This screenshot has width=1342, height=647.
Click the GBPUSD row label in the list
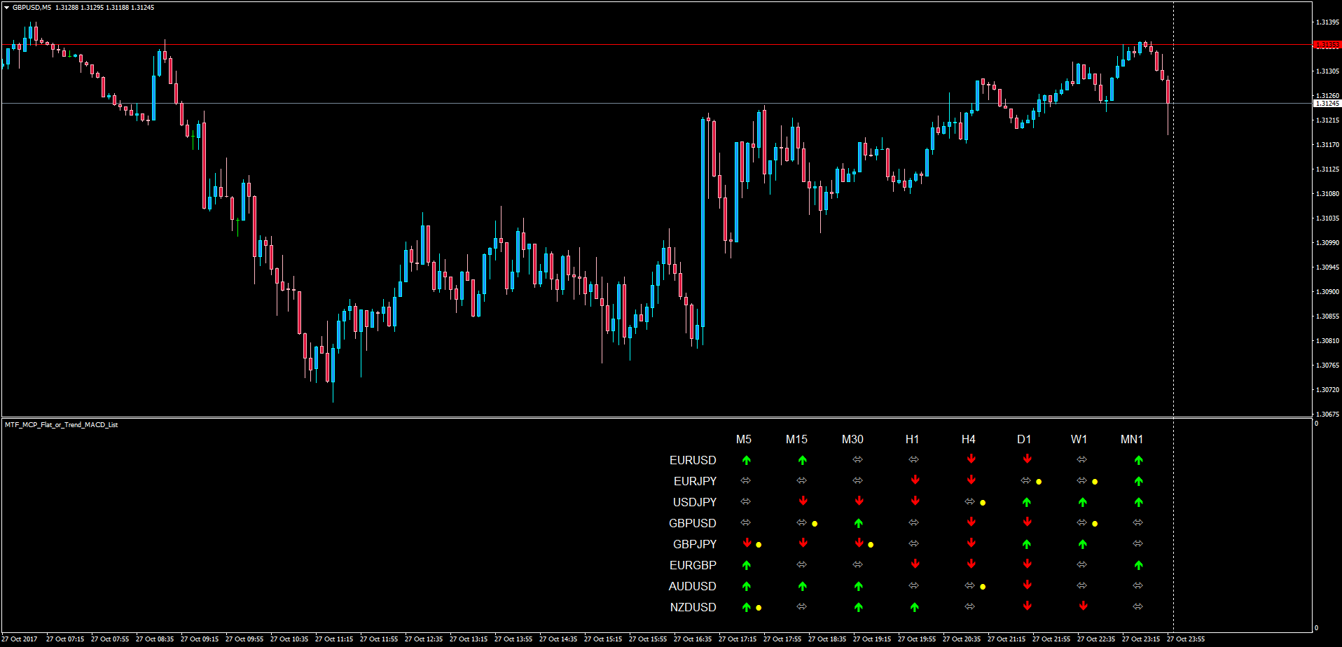[693, 524]
